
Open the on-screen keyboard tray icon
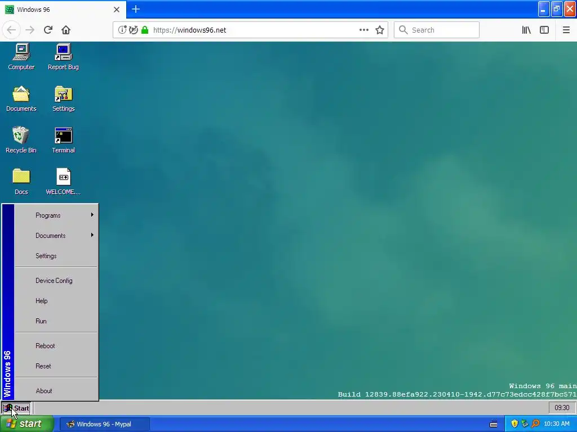tap(494, 424)
